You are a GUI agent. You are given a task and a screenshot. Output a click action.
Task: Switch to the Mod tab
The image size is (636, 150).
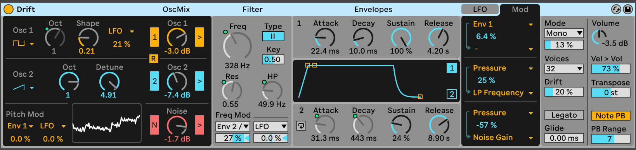(520, 10)
